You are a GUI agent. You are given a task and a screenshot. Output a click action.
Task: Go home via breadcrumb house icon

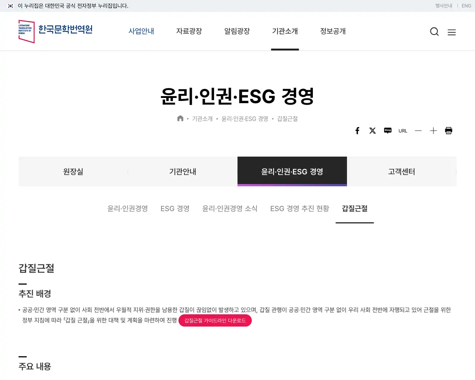coord(180,118)
